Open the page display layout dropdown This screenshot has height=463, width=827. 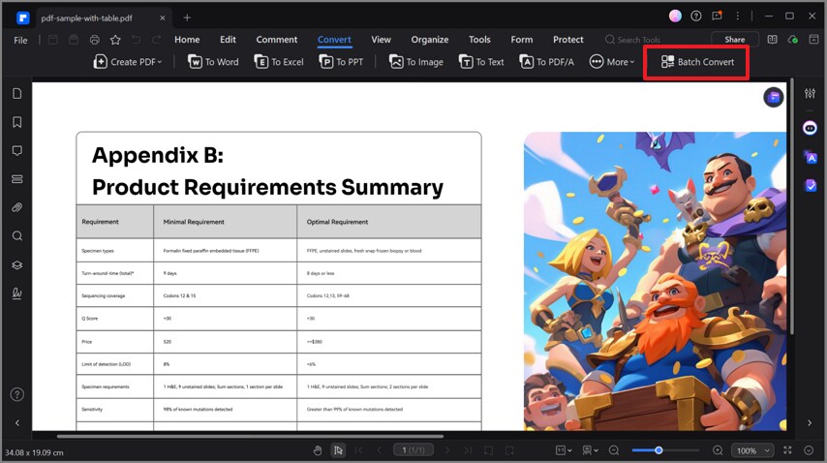point(590,450)
